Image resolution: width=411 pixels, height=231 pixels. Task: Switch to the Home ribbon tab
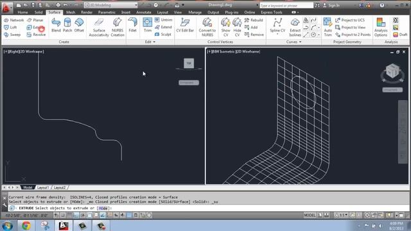tap(22, 12)
